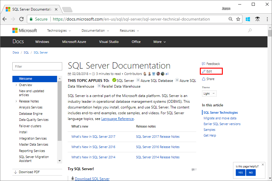Open the comments icon showing 2 comments
This screenshot has width=272, height=181.
click(x=194, y=170)
